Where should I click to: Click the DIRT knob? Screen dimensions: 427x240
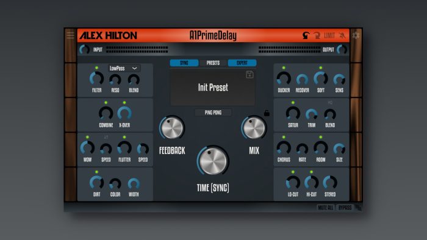coord(96,183)
